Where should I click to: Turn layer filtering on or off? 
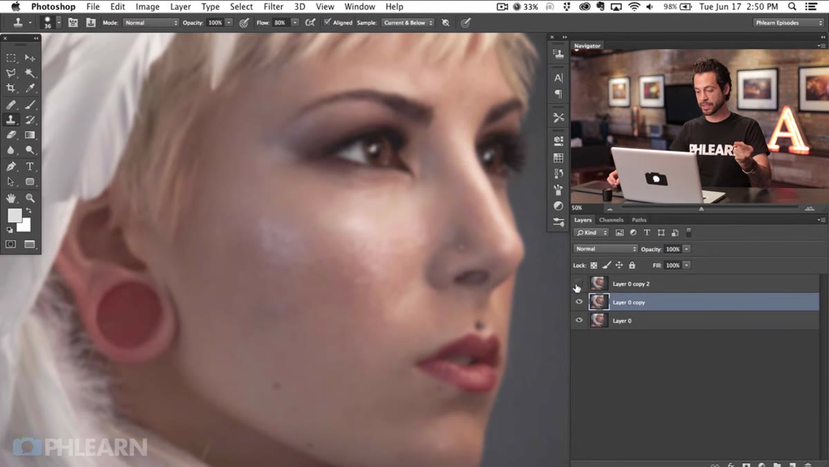point(689,233)
